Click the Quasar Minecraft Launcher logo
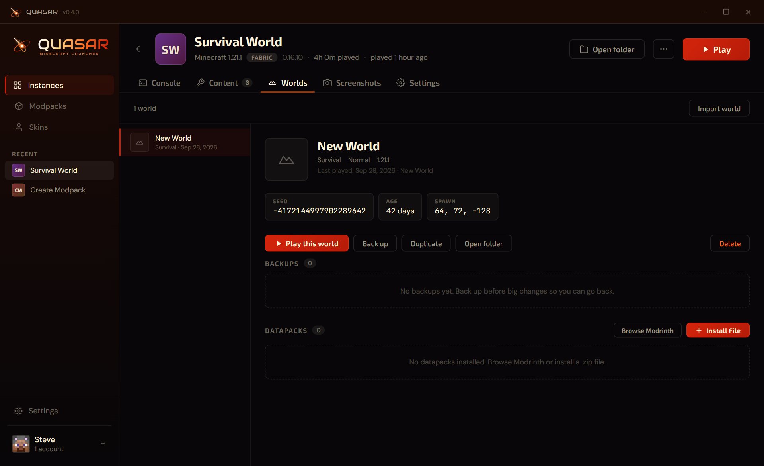 coord(61,46)
